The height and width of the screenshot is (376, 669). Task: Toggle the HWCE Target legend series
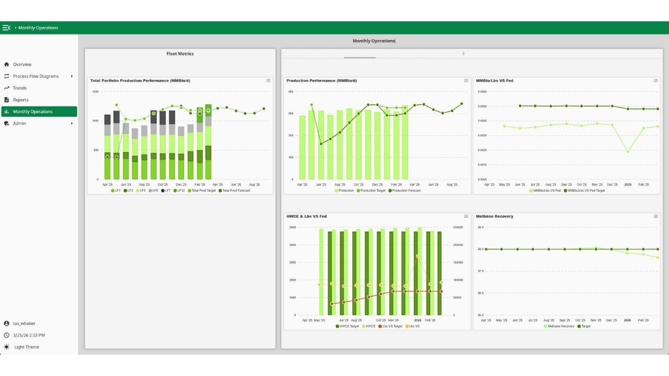click(x=347, y=326)
